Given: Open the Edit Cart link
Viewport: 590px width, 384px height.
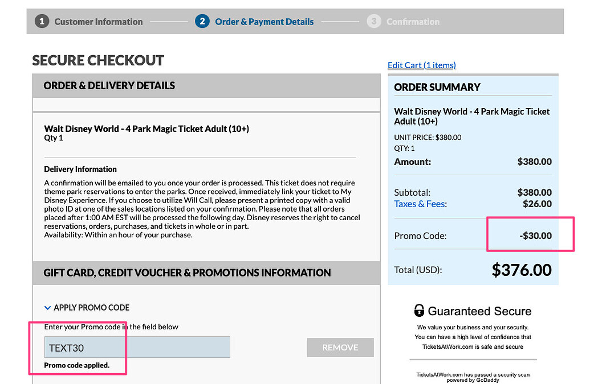Looking at the screenshot, I should point(421,65).
